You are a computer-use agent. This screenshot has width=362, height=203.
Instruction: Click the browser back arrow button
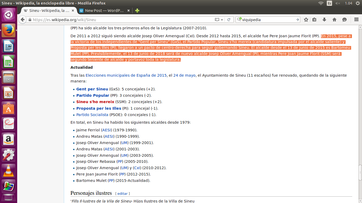pos(23,20)
